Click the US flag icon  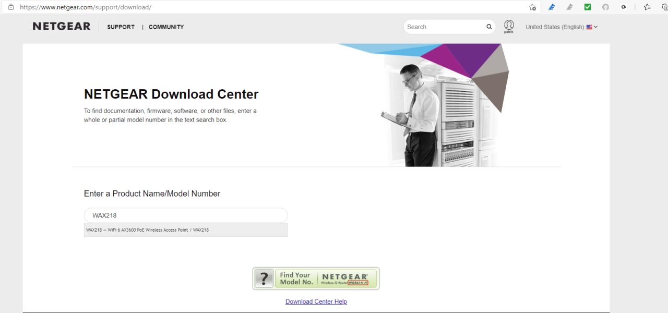pyautogui.click(x=589, y=27)
